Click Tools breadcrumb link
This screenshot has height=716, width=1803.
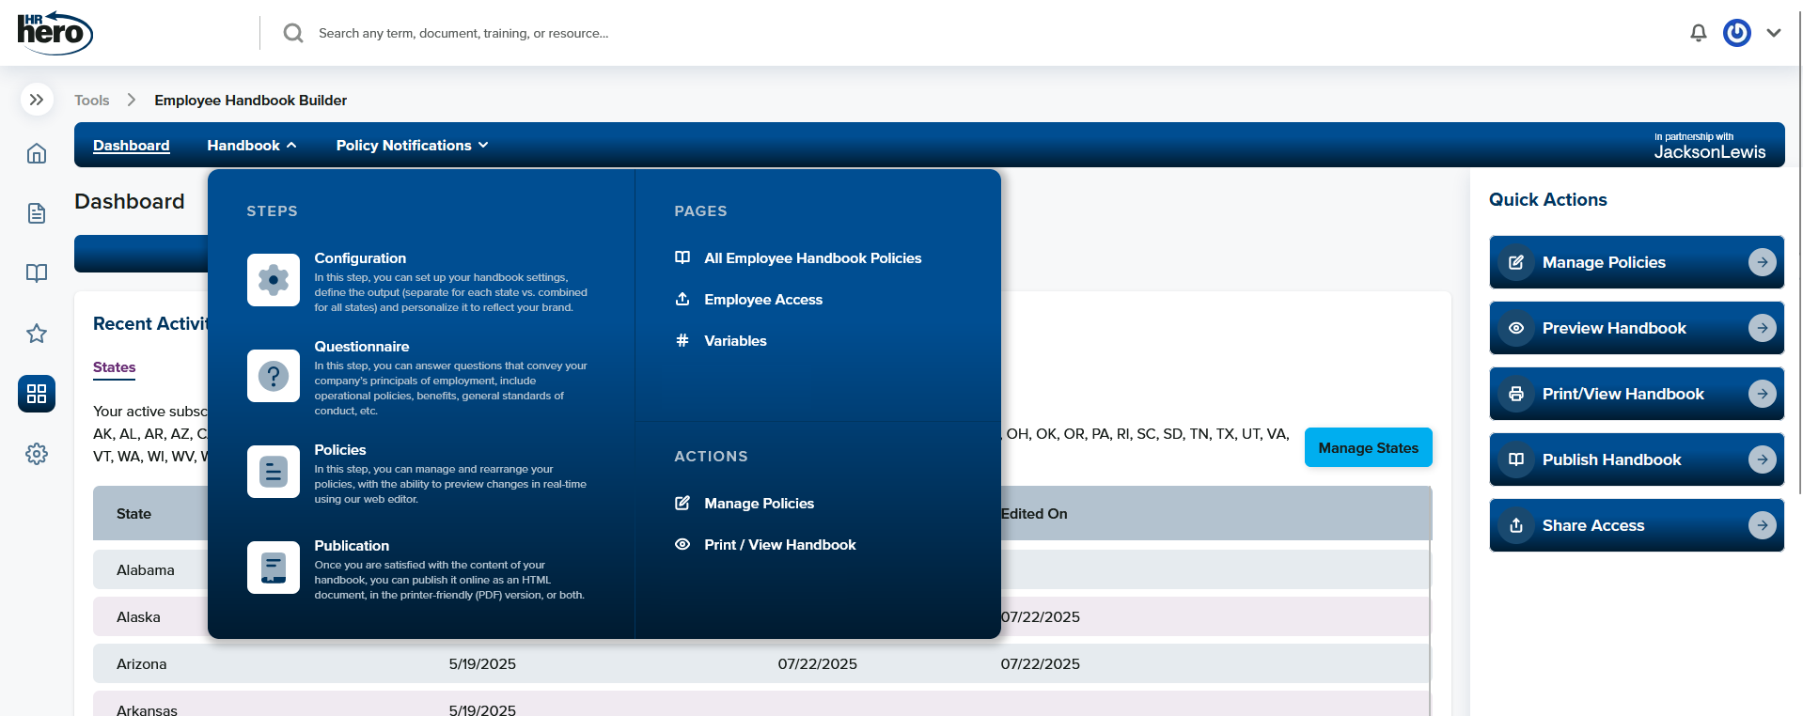[x=92, y=101]
